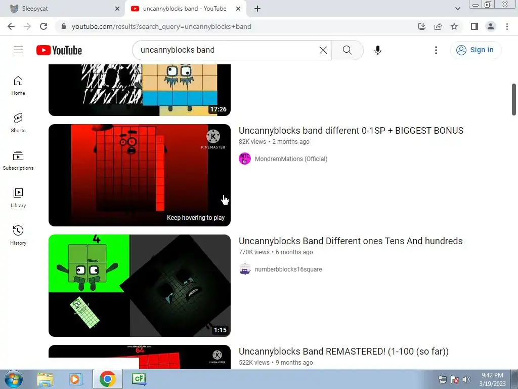Viewport: 518px width, 389px height.
Task: Open Windows Explorer from taskbar
Action: 45,379
